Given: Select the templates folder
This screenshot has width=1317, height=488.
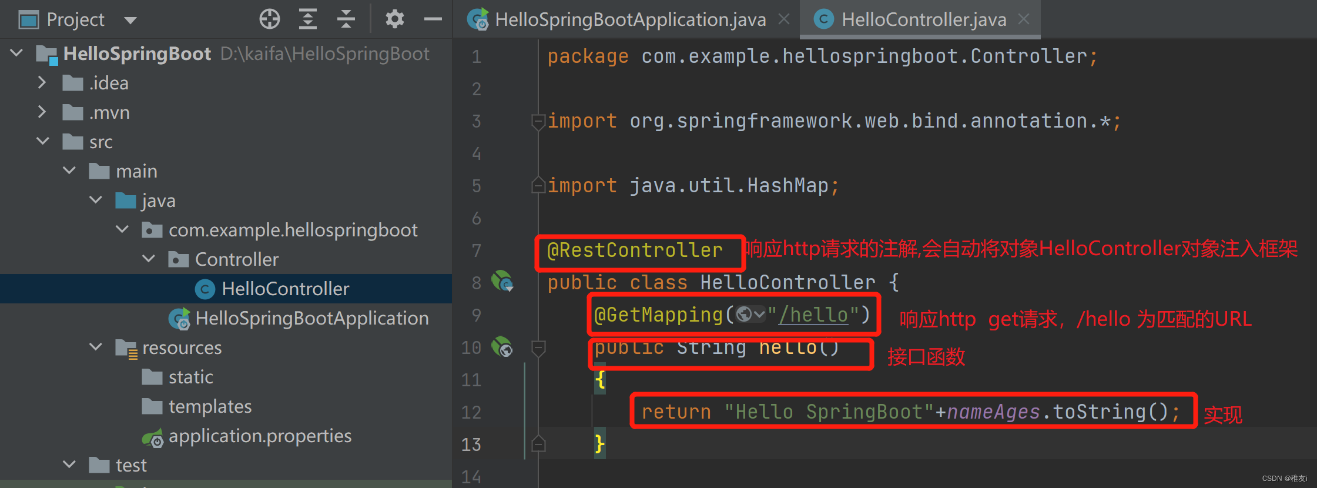Looking at the screenshot, I should pos(210,406).
